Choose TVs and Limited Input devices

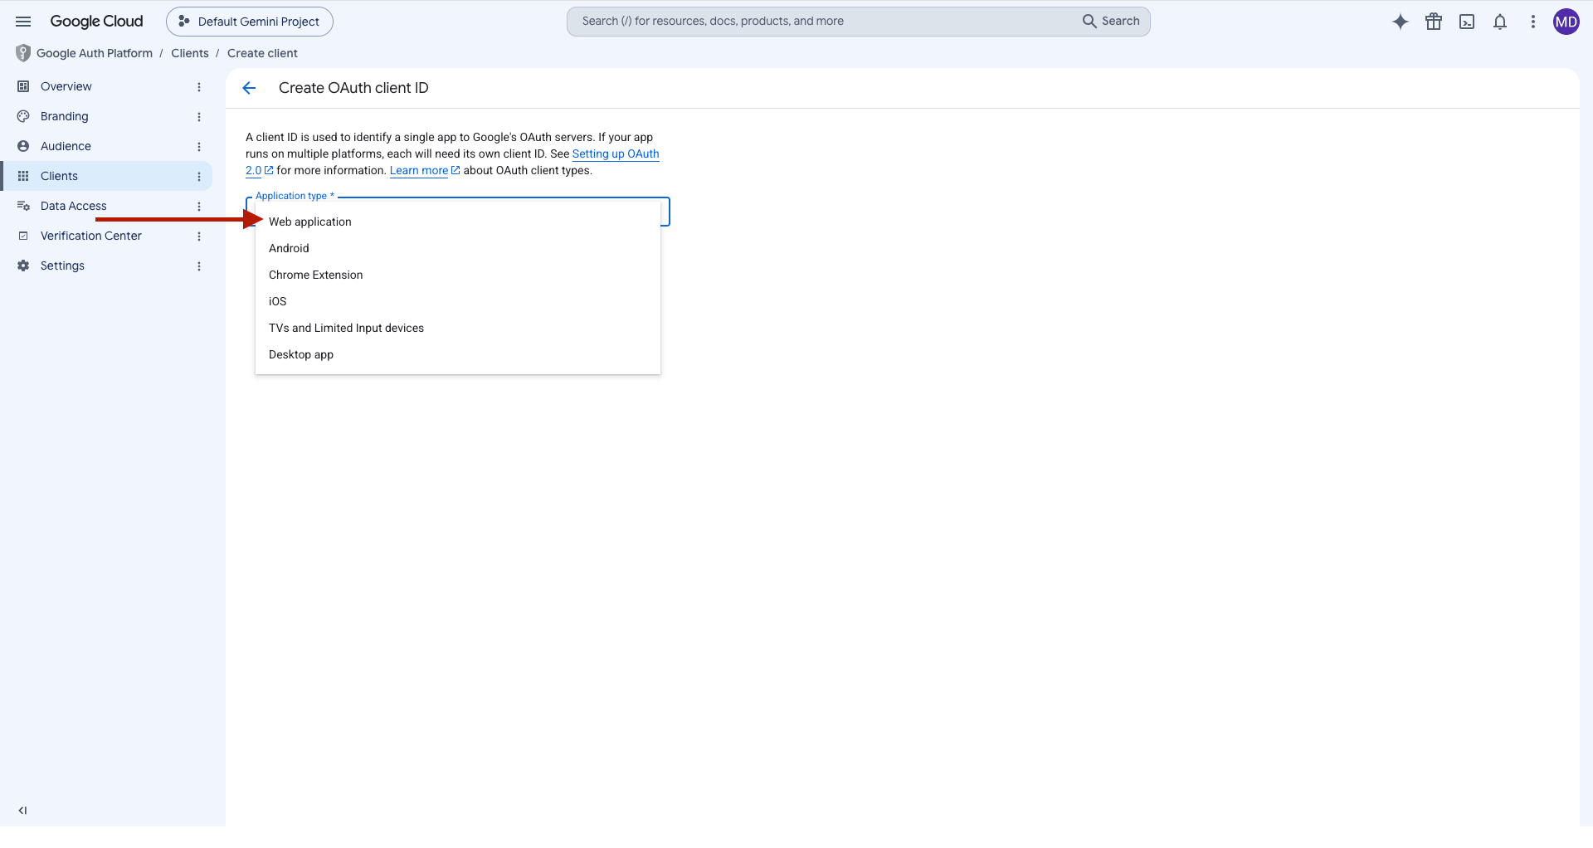[x=458, y=328]
